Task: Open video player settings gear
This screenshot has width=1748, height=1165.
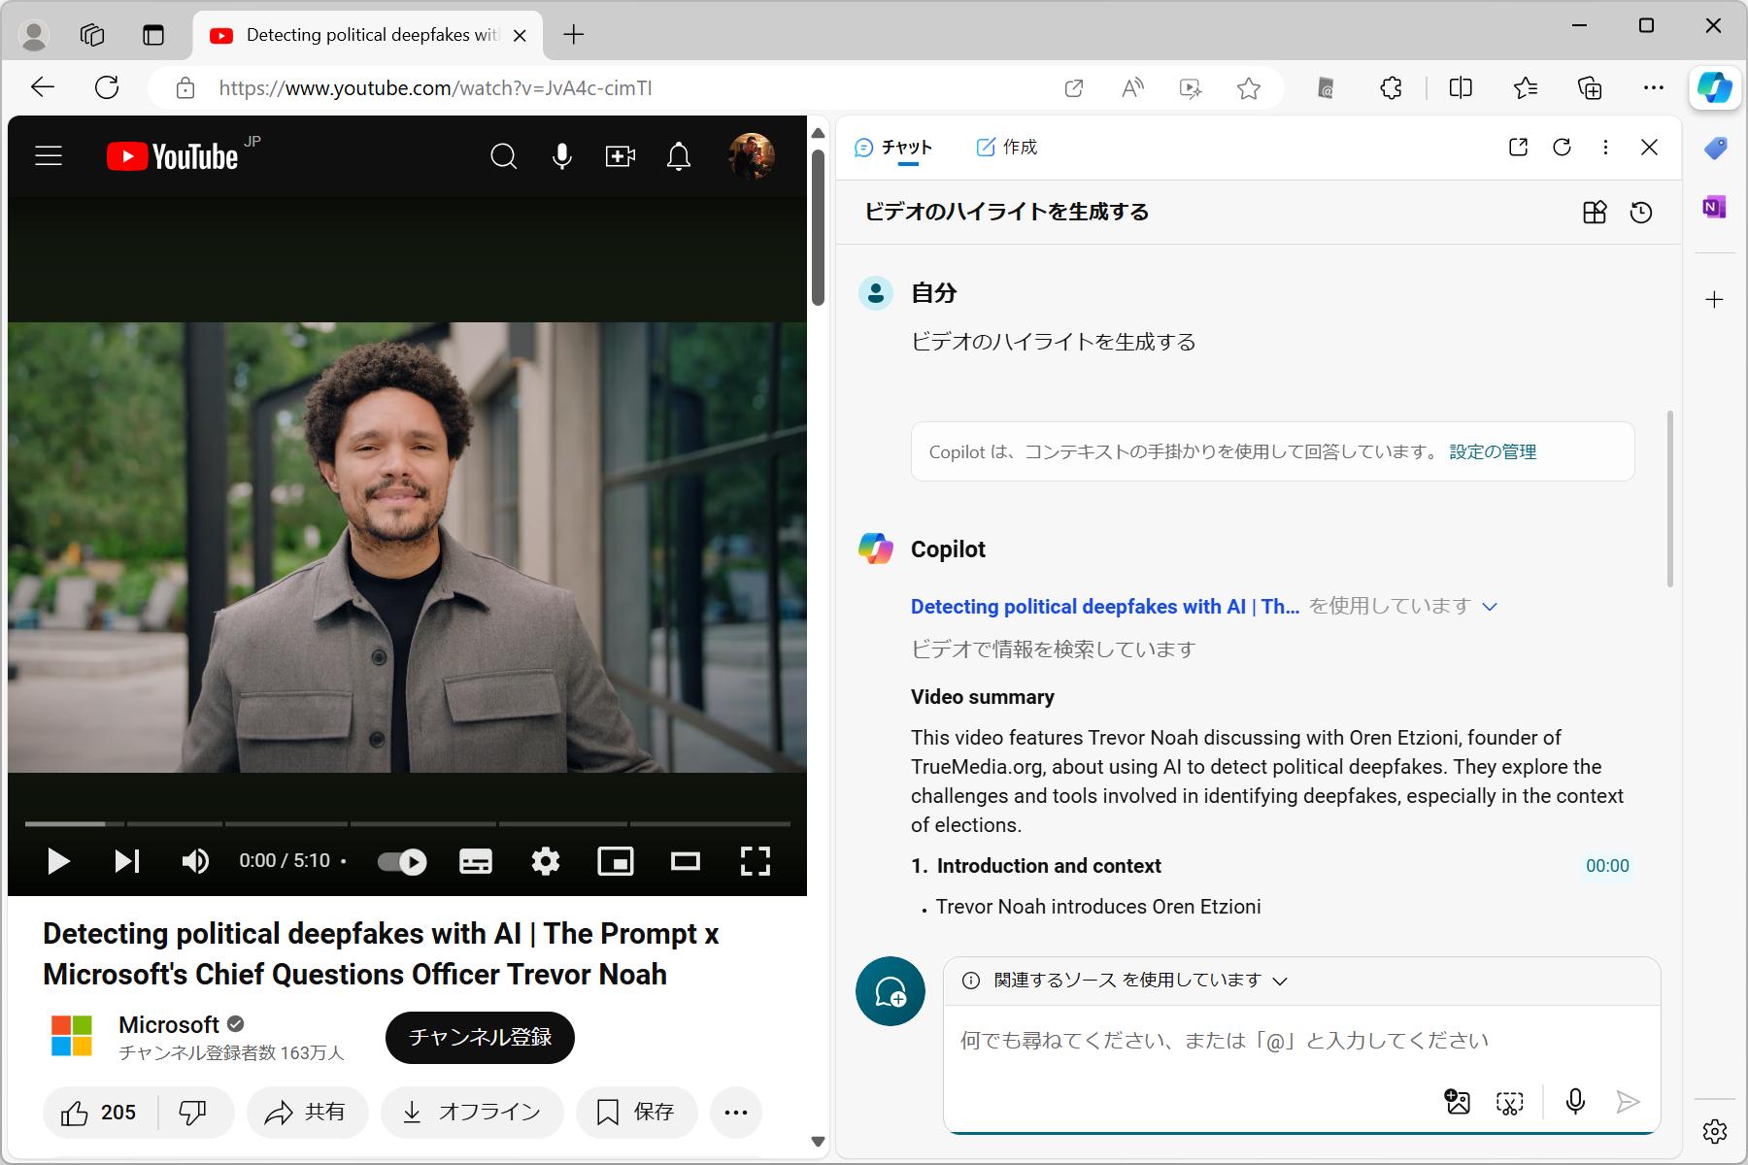Action: click(546, 861)
